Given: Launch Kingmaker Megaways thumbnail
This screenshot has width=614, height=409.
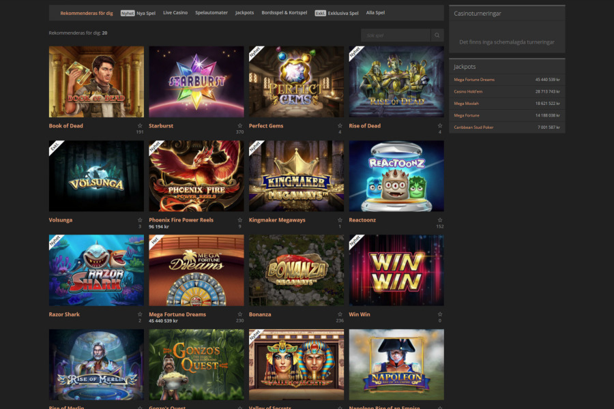Looking at the screenshot, I should (297, 176).
